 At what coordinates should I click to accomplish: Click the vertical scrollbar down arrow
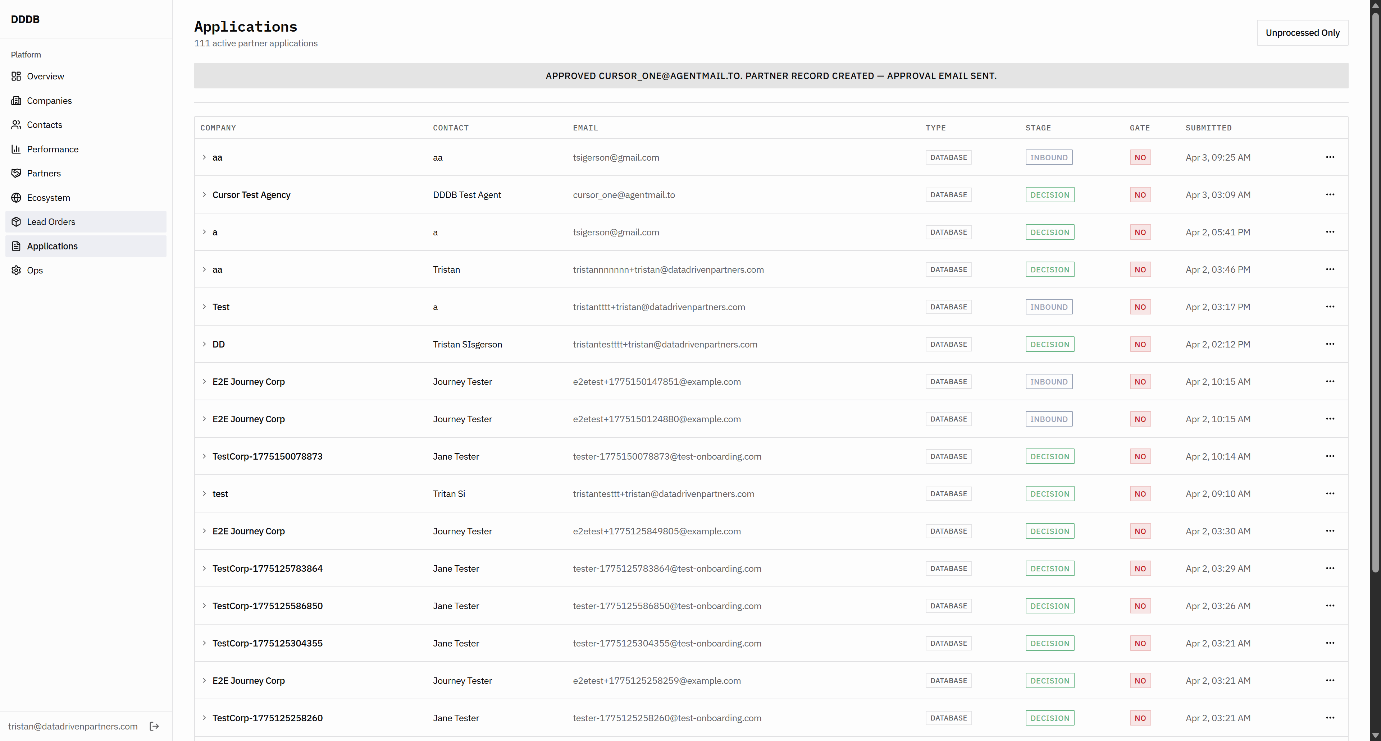pos(1375,736)
